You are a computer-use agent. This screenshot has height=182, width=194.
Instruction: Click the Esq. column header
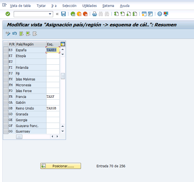pos(53,44)
